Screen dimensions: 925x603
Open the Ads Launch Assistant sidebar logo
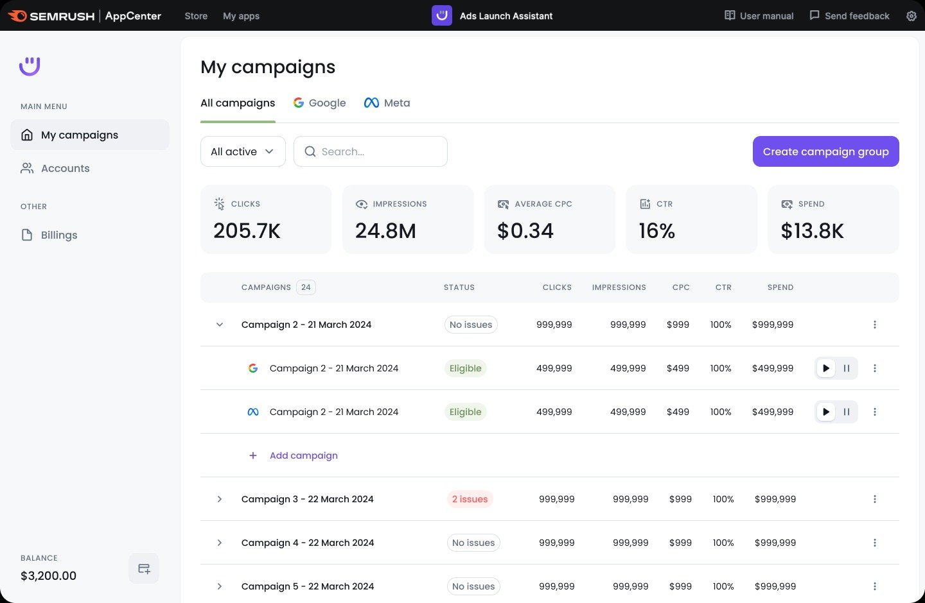30,66
